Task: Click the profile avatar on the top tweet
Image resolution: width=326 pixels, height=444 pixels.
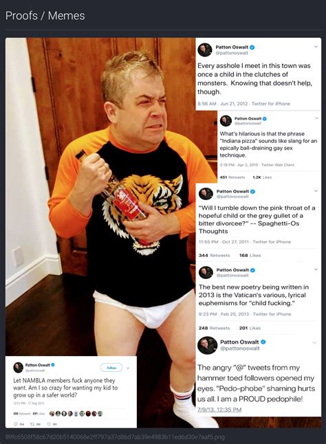Action: coord(205,50)
